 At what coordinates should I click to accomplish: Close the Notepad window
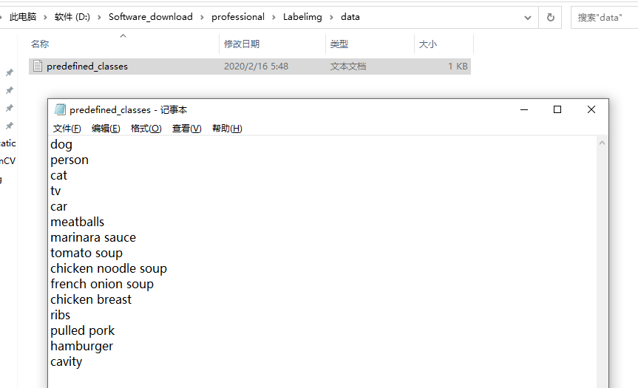591,110
